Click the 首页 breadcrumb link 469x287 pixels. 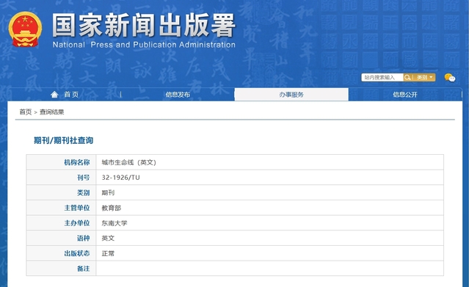[26, 112]
